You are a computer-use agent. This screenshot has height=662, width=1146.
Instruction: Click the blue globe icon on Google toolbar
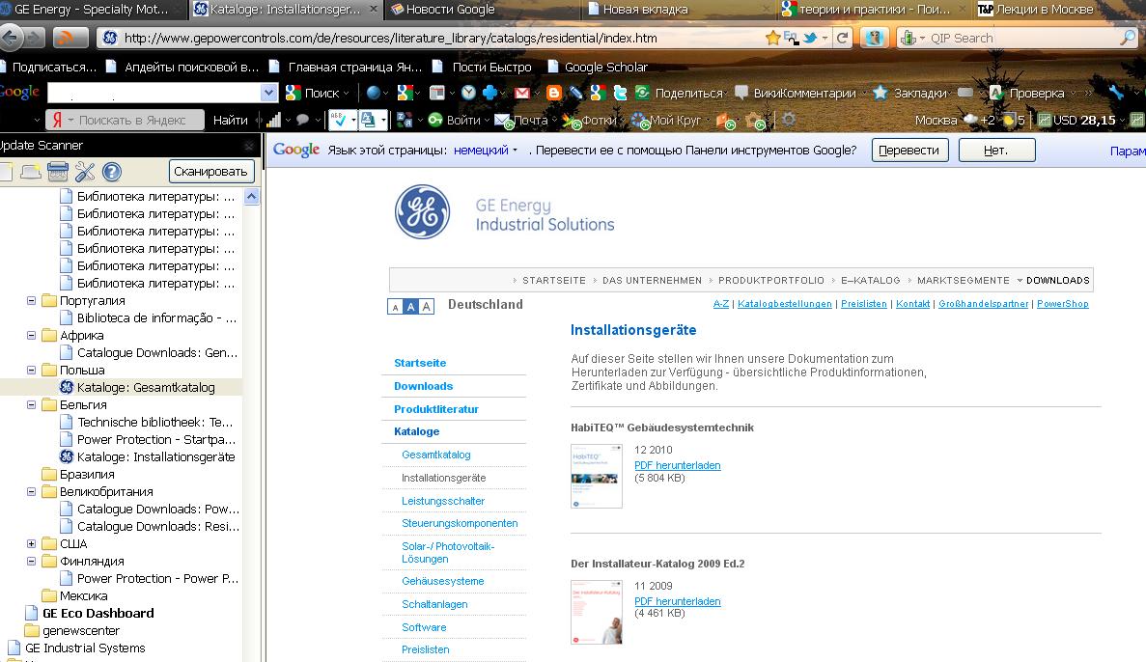pos(374,93)
